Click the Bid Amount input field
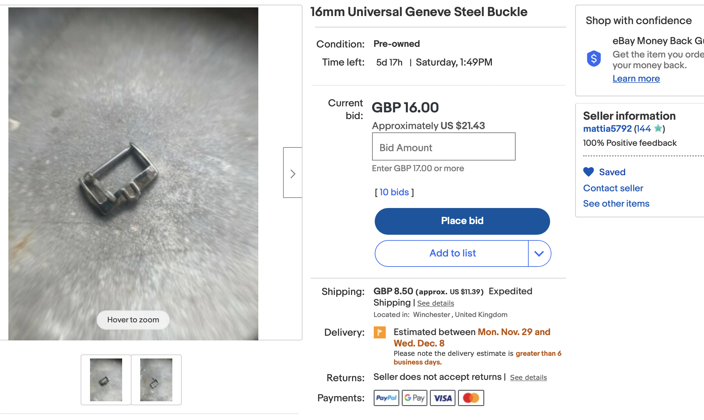 [443, 147]
